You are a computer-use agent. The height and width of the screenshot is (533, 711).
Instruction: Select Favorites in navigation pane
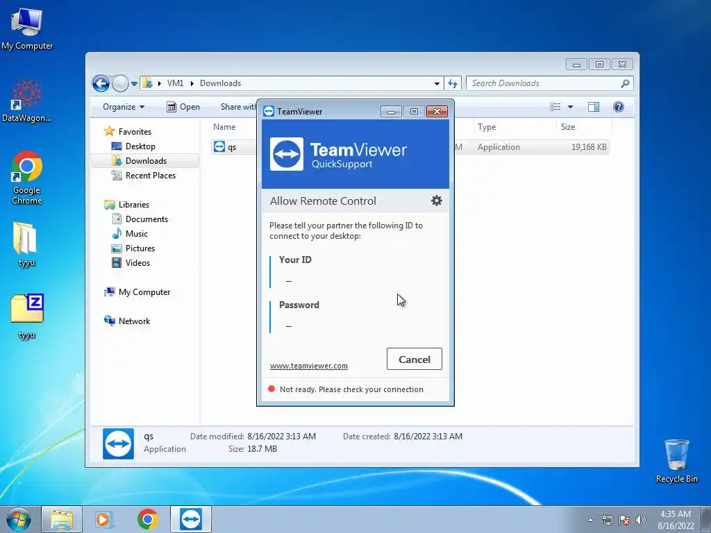135,131
